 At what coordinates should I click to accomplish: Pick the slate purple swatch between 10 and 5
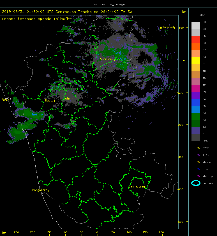(196, 130)
